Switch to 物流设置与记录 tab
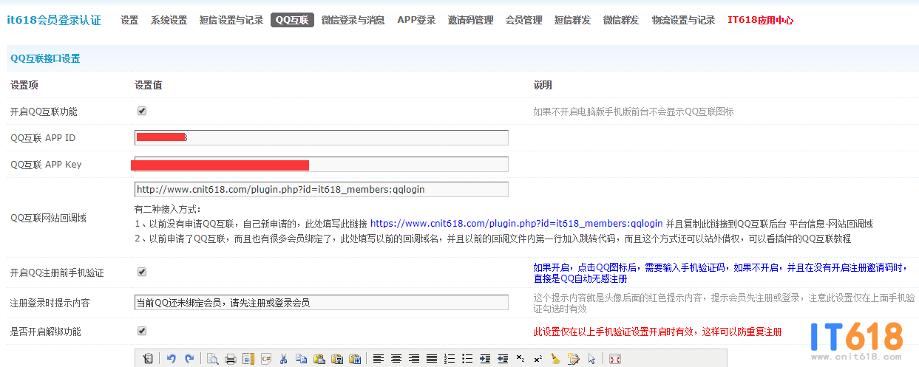Viewport: 919px width, 367px height. click(684, 21)
